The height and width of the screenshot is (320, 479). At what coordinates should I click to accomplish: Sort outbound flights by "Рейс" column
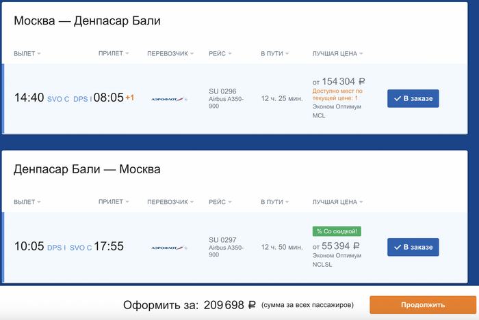coord(221,53)
